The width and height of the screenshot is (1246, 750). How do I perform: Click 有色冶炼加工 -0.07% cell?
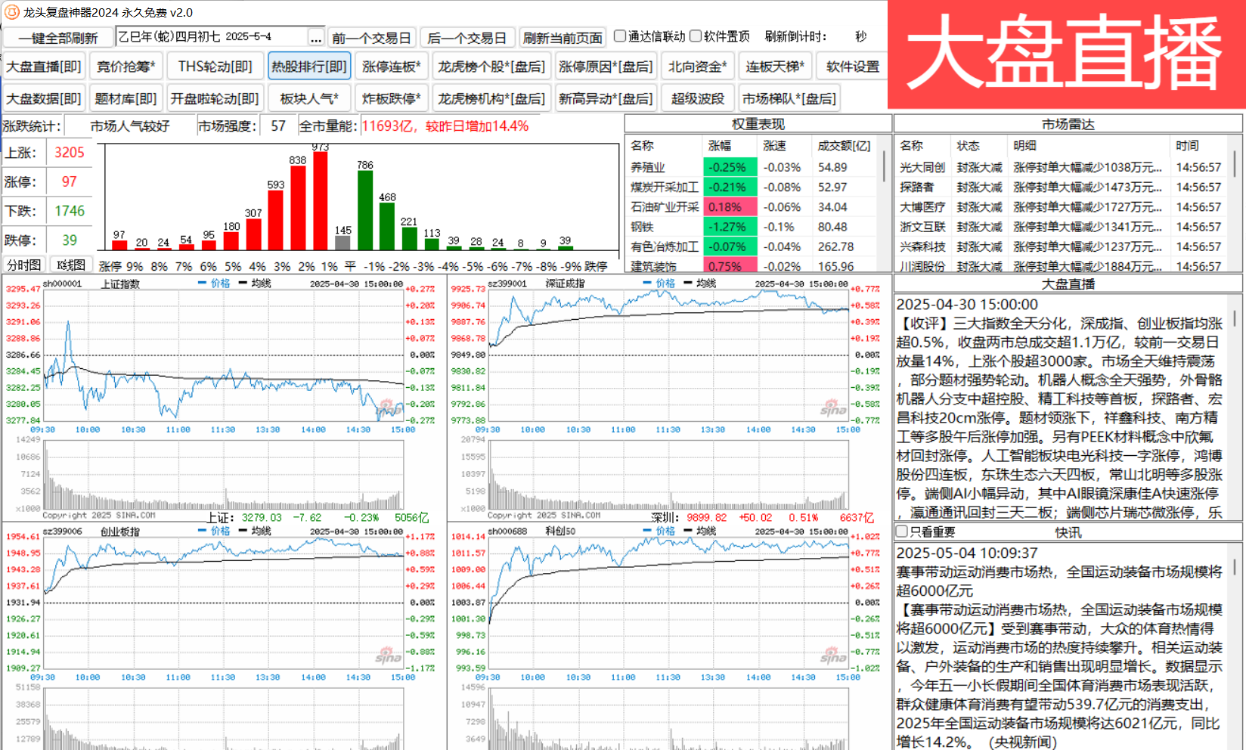pyautogui.click(x=730, y=246)
